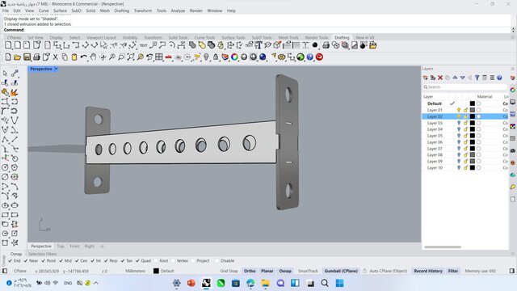
Task: Toggle the Cen osnap checkbox
Action: [x=77, y=260]
